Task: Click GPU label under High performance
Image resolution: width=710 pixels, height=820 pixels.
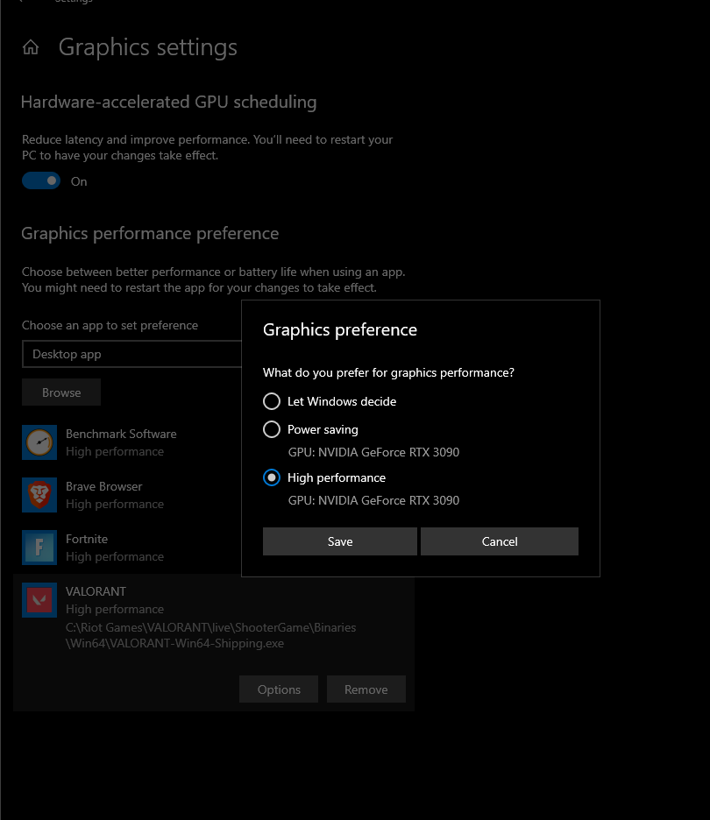Action: click(373, 500)
